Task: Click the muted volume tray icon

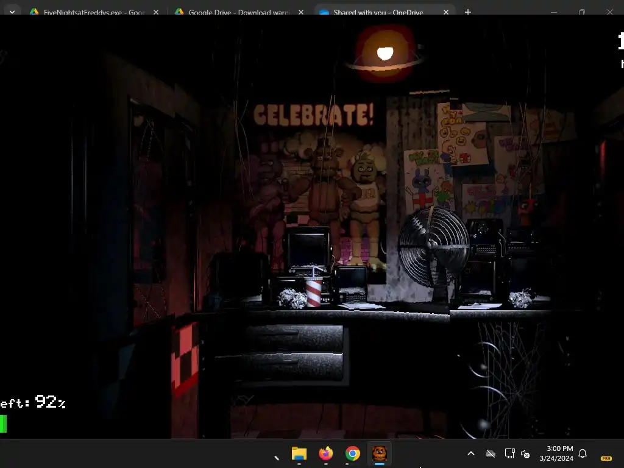Action: 525,453
